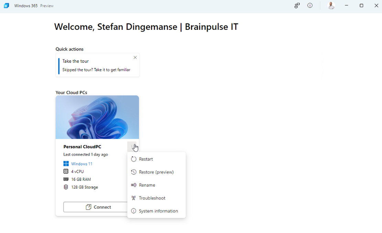Open System information menu entry
Viewport: 382px width, 233px height.
click(x=156, y=211)
